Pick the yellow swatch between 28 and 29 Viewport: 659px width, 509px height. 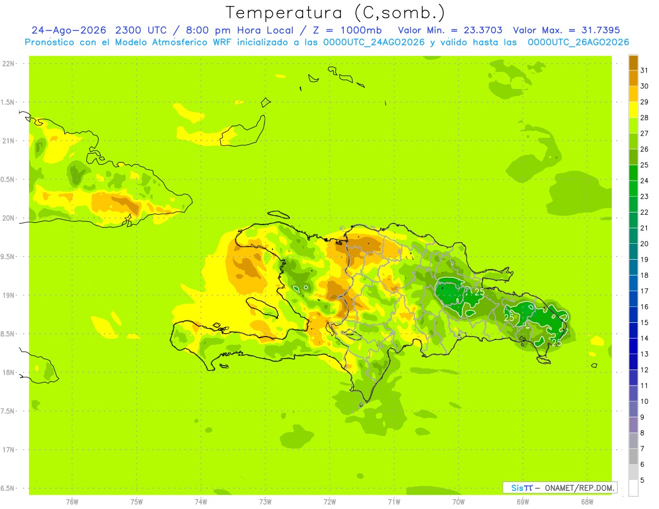click(x=633, y=110)
